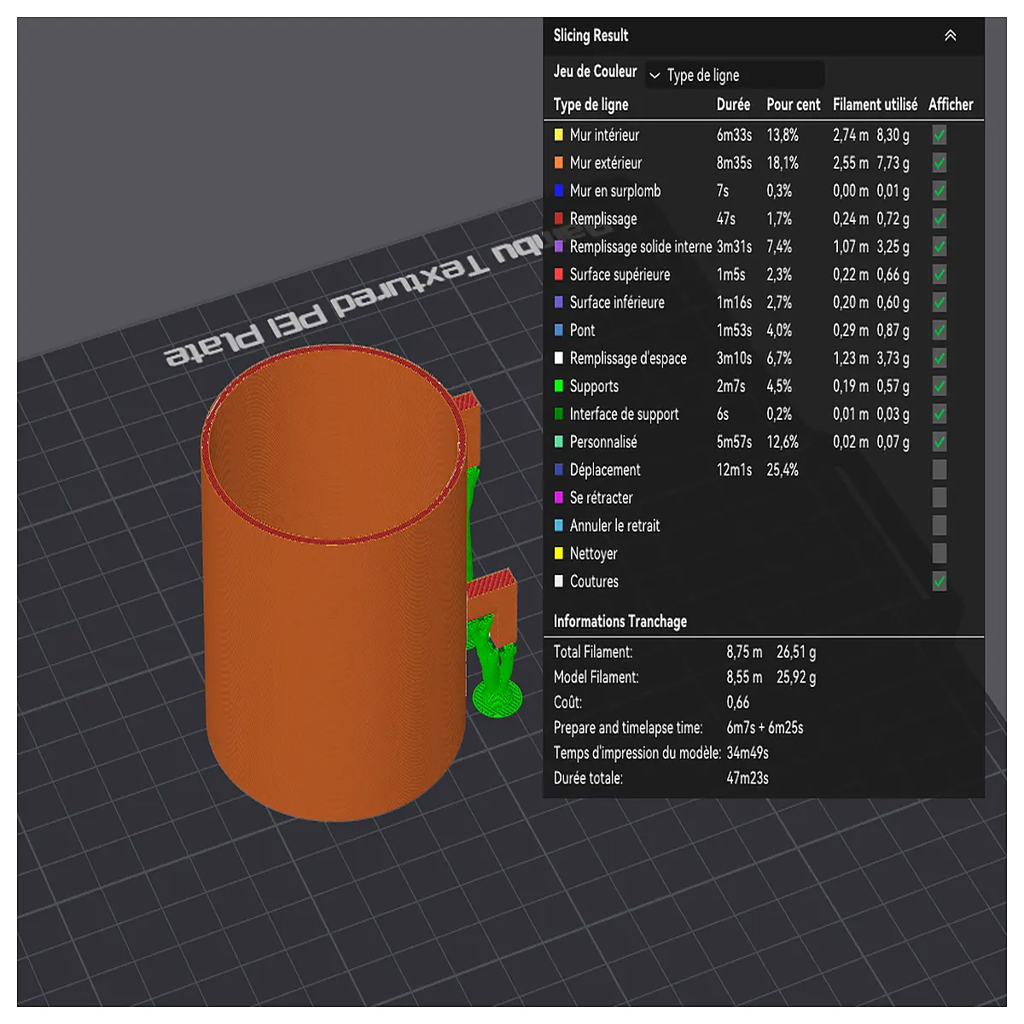1024x1024 pixels.
Task: Click the Filament utilisé column header
Action: coord(876,104)
